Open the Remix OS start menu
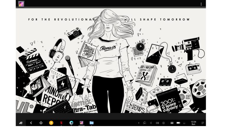Image resolution: width=227 pixels, height=129 pixels. coord(21,123)
